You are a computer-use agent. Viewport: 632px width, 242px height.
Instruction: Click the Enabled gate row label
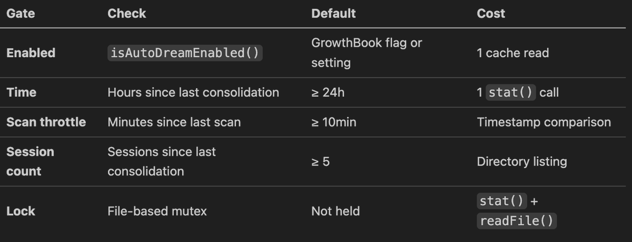[31, 53]
